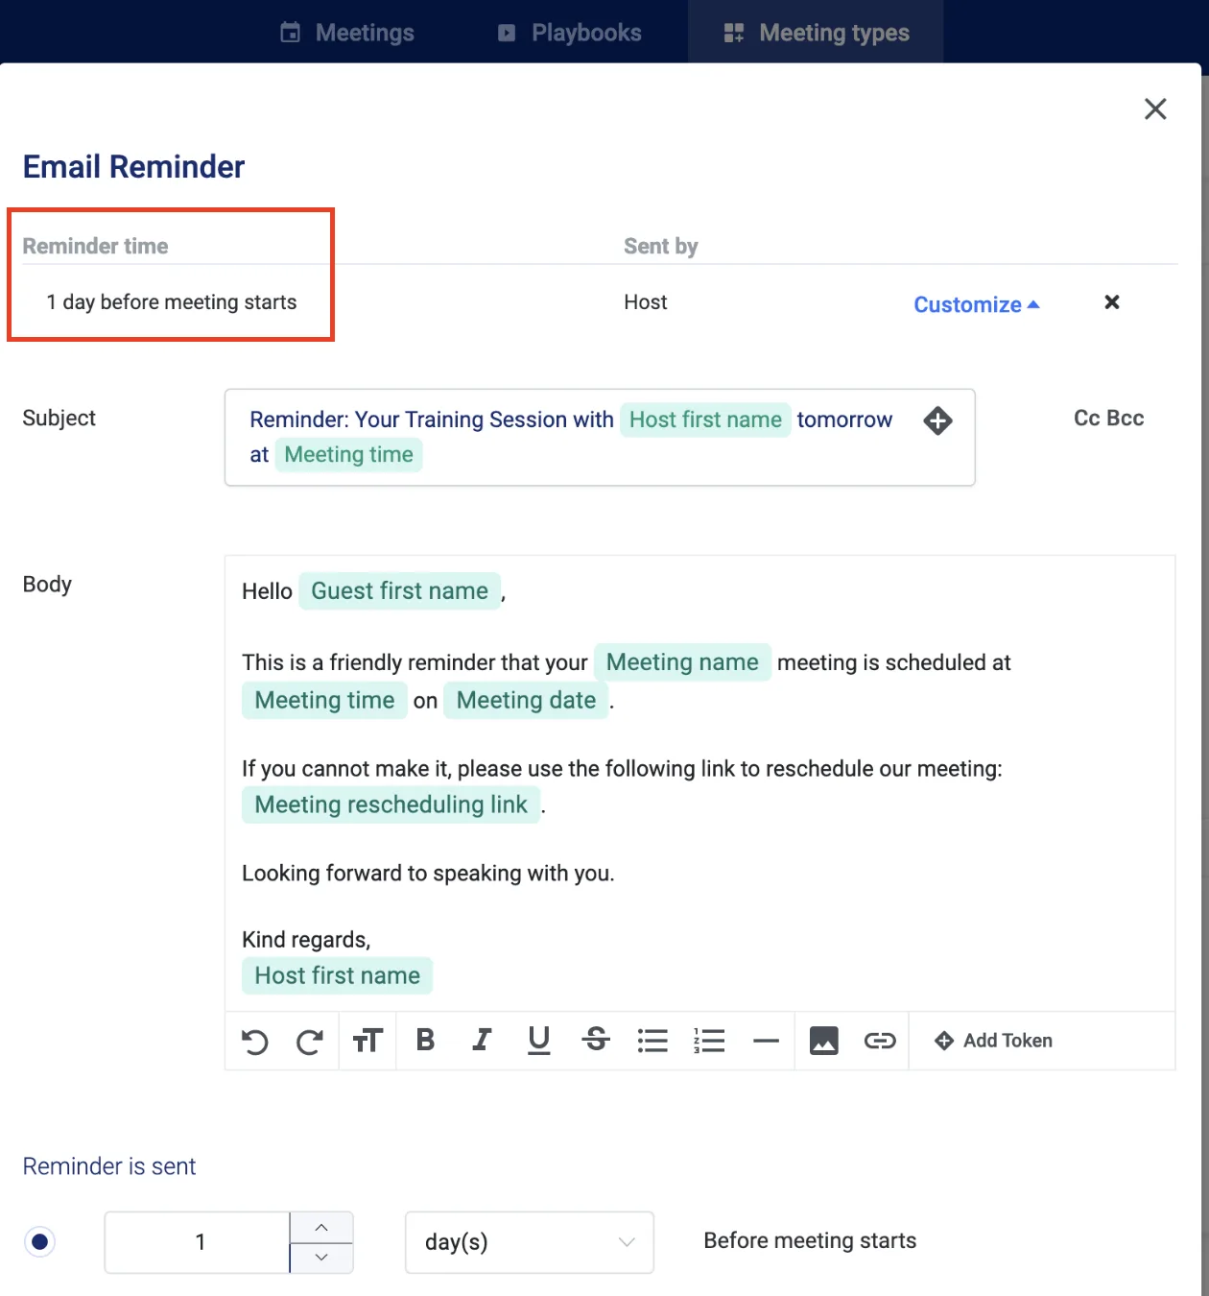Click the 'Kind regards,' line

point(306,940)
